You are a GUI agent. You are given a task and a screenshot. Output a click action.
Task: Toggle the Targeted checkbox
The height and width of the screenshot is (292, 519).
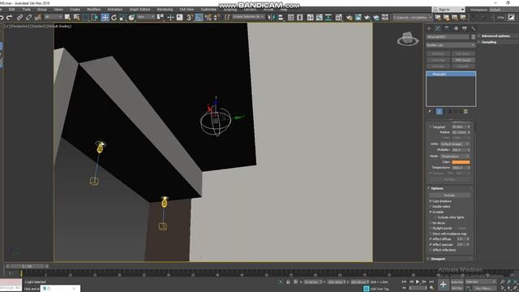431,127
